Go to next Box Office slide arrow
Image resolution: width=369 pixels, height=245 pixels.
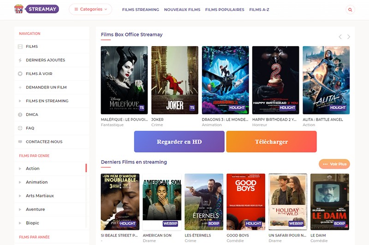[x=349, y=37]
